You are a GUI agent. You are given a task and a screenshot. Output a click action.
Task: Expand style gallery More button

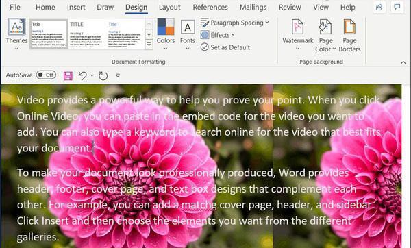[x=149, y=45]
